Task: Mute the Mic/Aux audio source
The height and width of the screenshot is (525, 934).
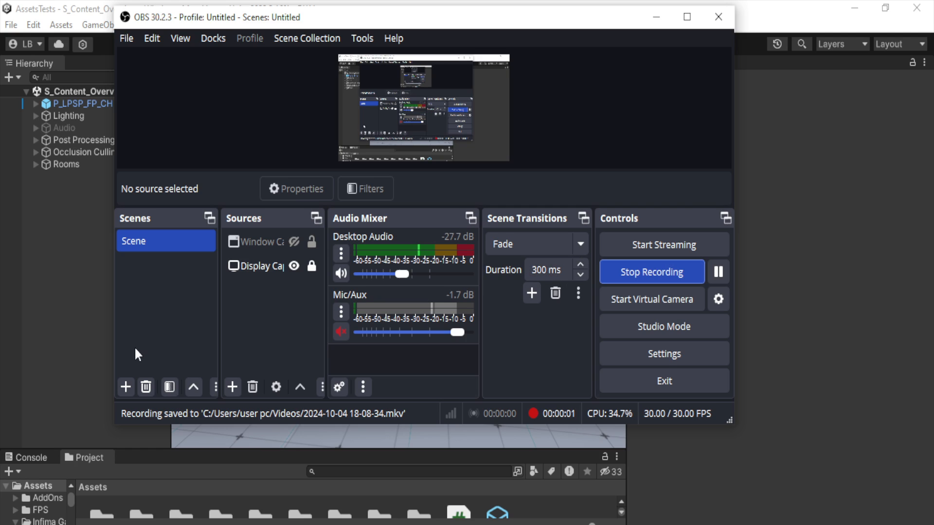Action: [341, 332]
